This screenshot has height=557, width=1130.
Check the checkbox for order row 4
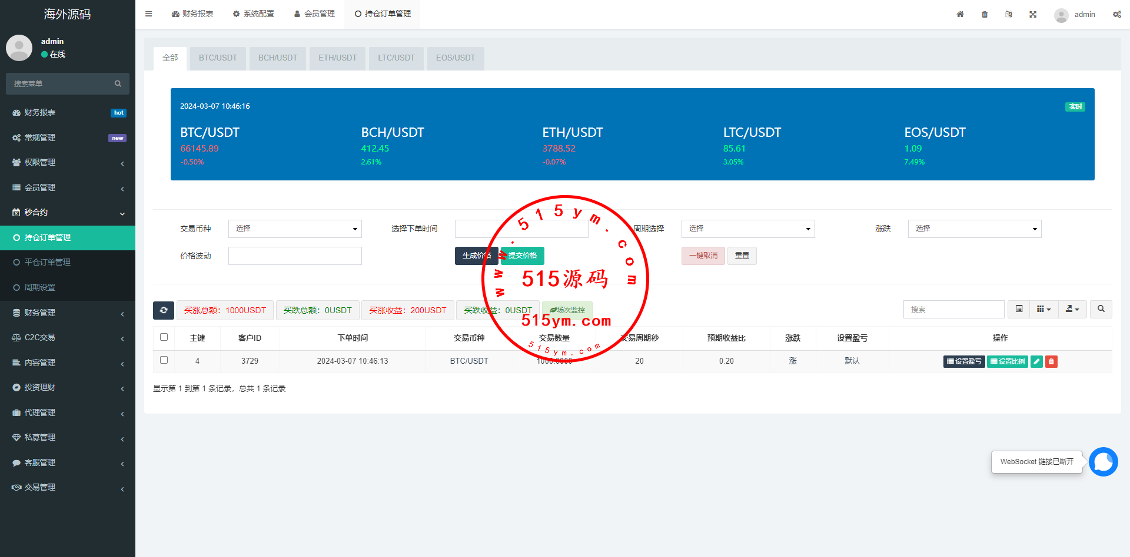pyautogui.click(x=164, y=360)
